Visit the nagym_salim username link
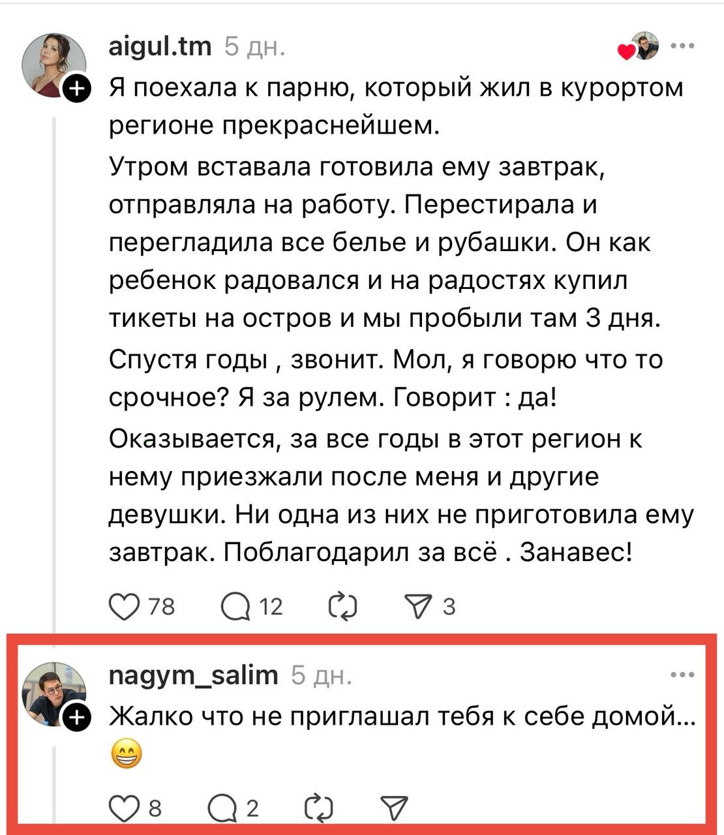 pyautogui.click(x=193, y=675)
